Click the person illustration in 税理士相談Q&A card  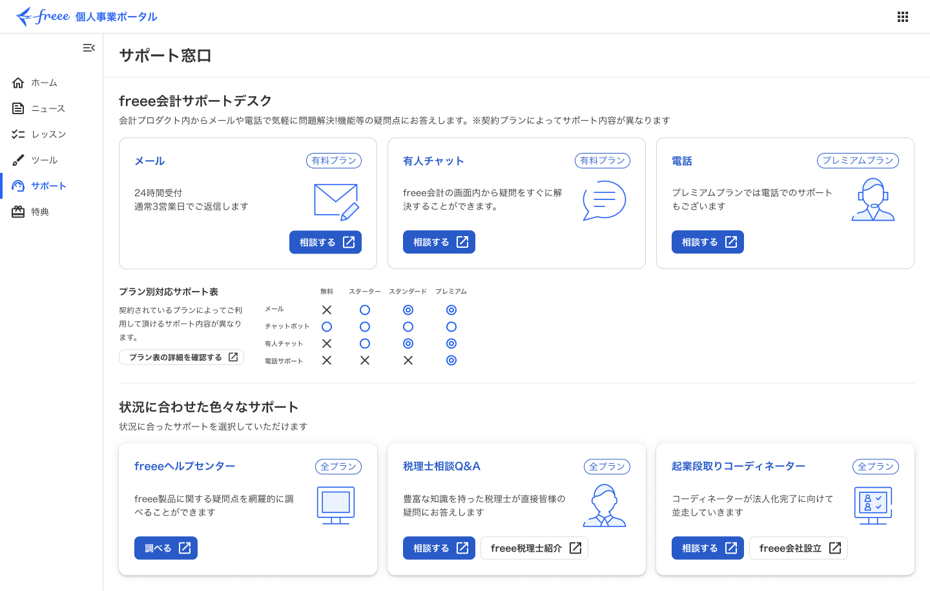click(604, 505)
